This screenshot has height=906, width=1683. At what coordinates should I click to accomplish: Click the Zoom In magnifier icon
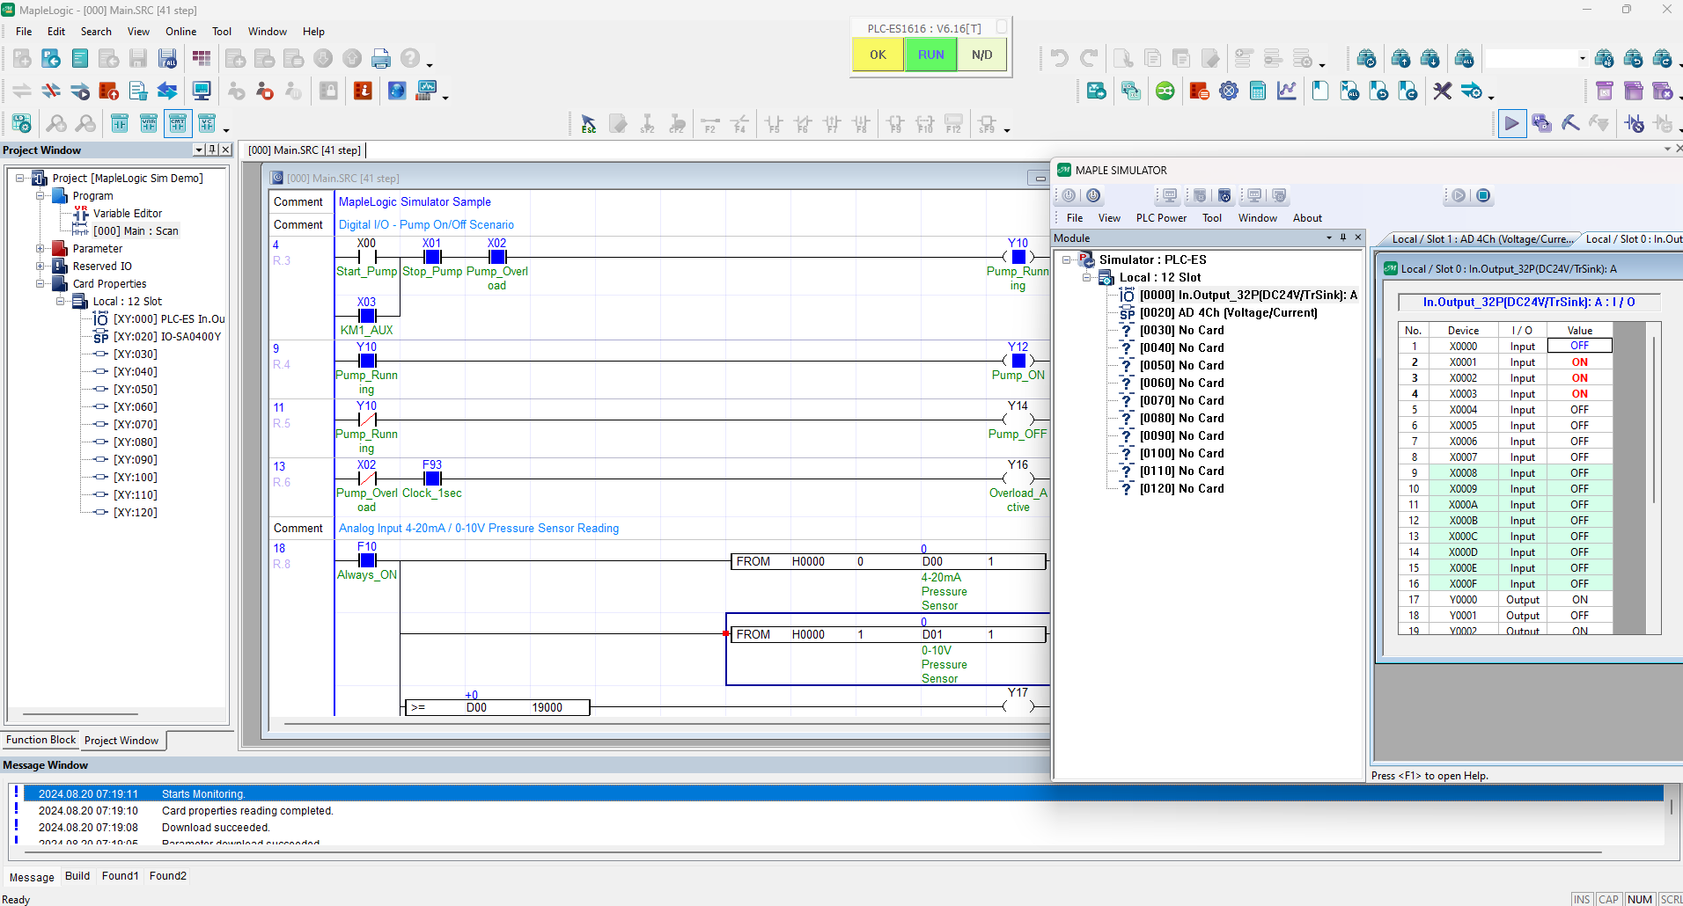point(56,123)
